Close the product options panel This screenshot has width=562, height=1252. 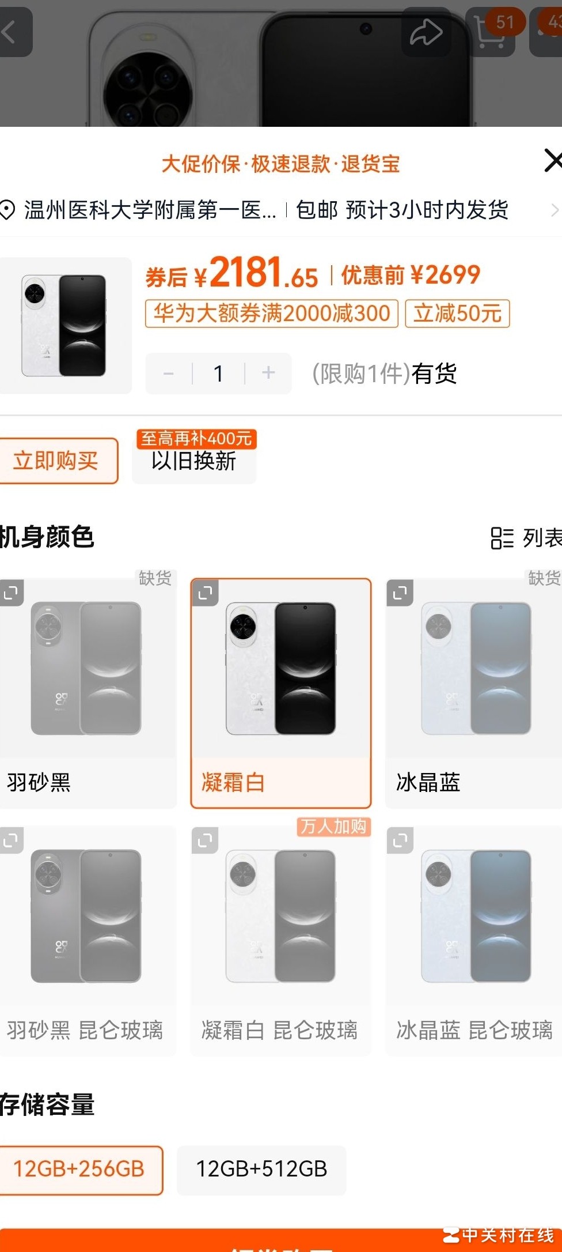553,160
